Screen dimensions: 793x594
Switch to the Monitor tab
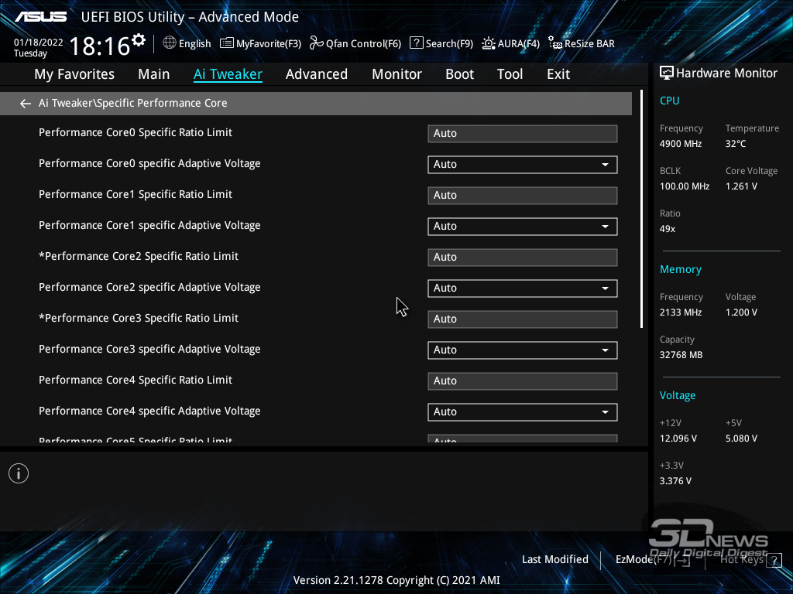point(397,74)
